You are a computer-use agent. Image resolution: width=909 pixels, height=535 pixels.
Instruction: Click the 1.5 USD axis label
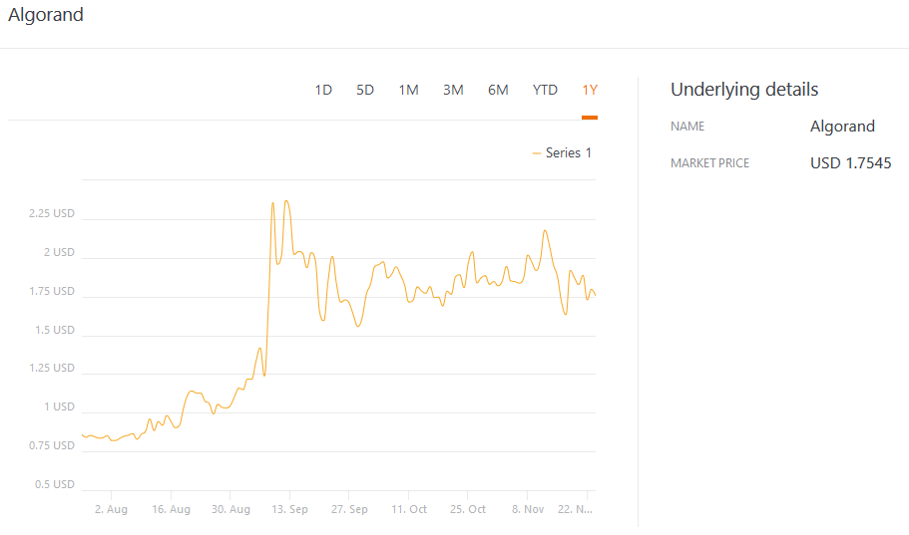coord(55,330)
